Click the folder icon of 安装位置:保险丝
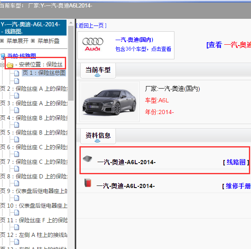Viewport: 251px width, 249px height. point(10,65)
